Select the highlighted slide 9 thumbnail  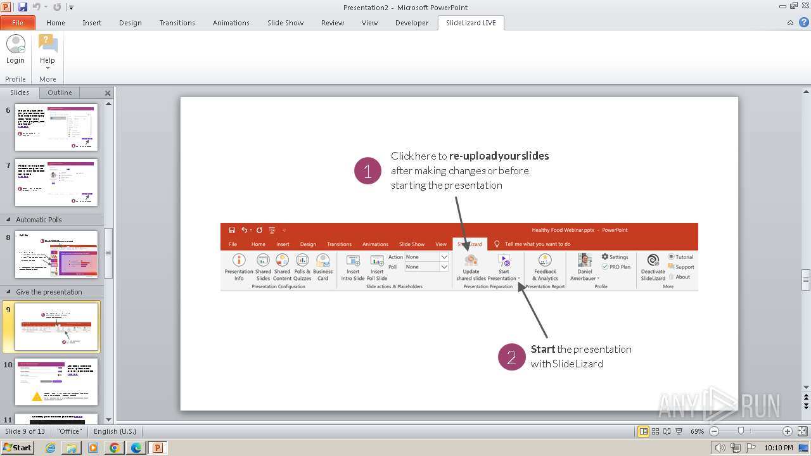(56, 327)
